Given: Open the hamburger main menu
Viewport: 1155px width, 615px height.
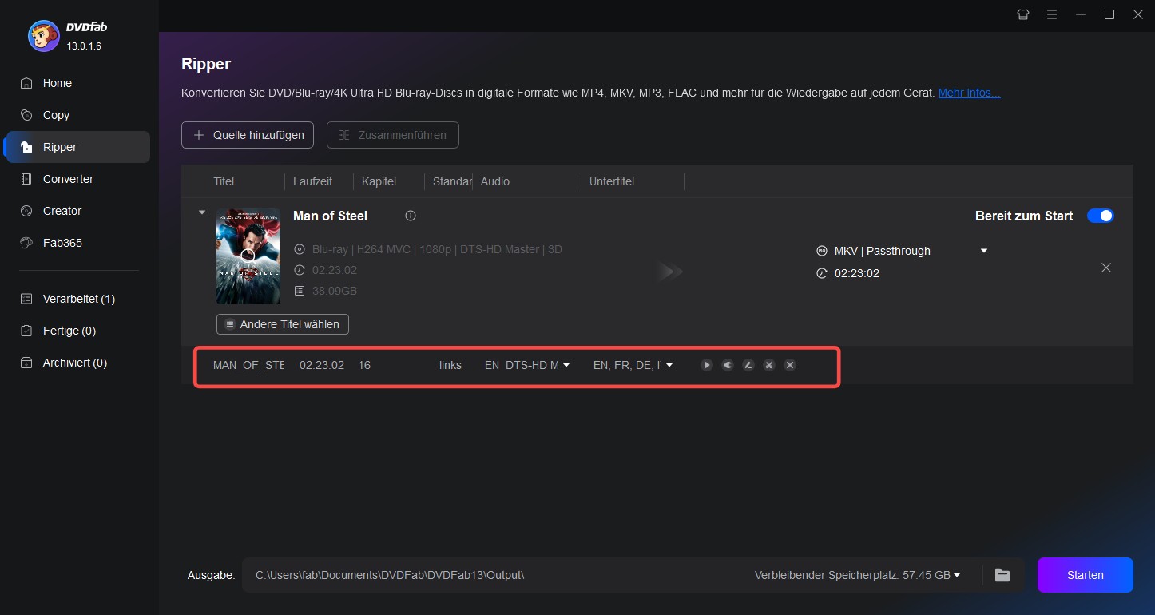Looking at the screenshot, I should tap(1052, 14).
